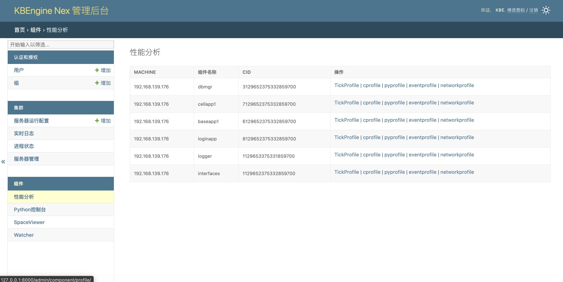Select SpaceViewer from the sidebar
The width and height of the screenshot is (563, 282).
pos(29,222)
